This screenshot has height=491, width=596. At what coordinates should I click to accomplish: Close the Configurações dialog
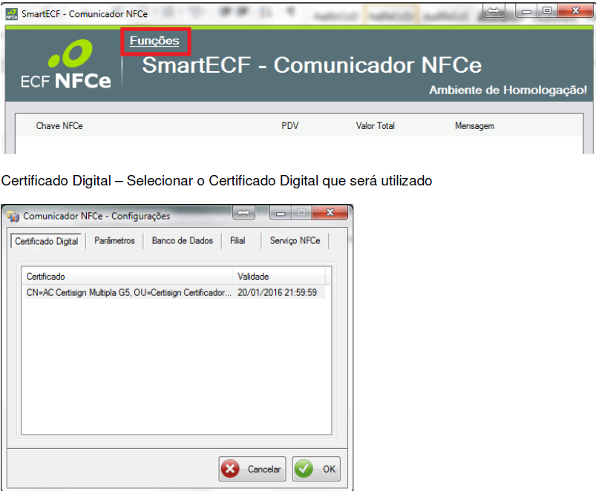pyautogui.click(x=330, y=213)
